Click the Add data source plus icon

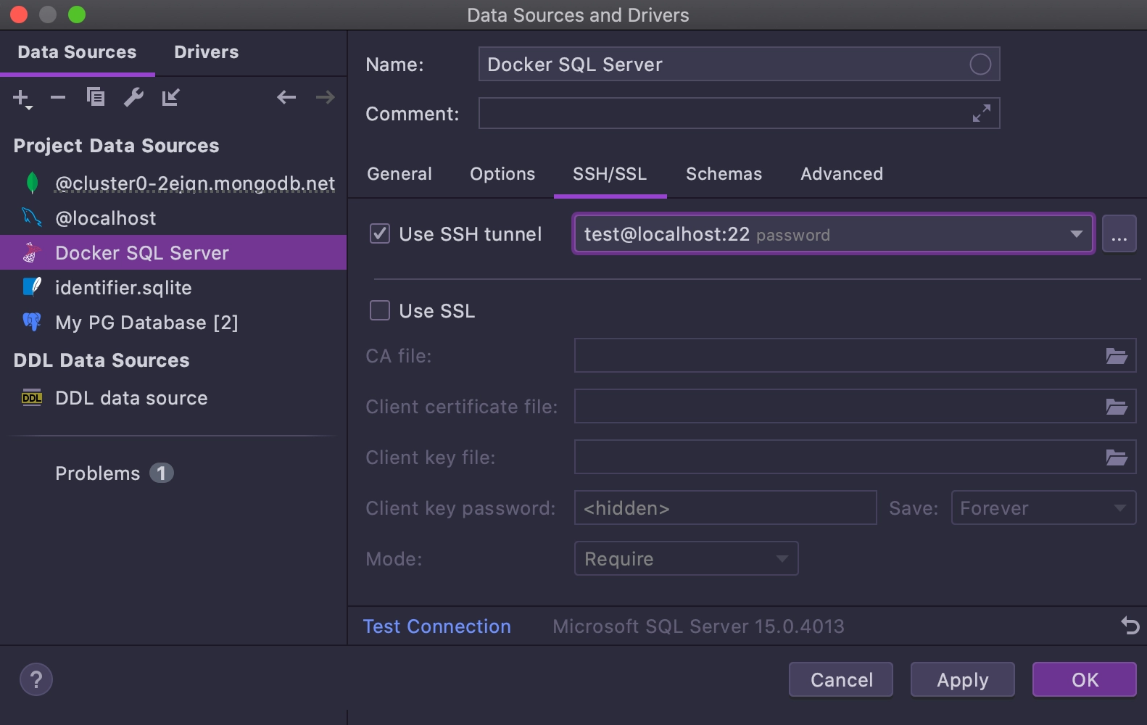[x=22, y=98]
